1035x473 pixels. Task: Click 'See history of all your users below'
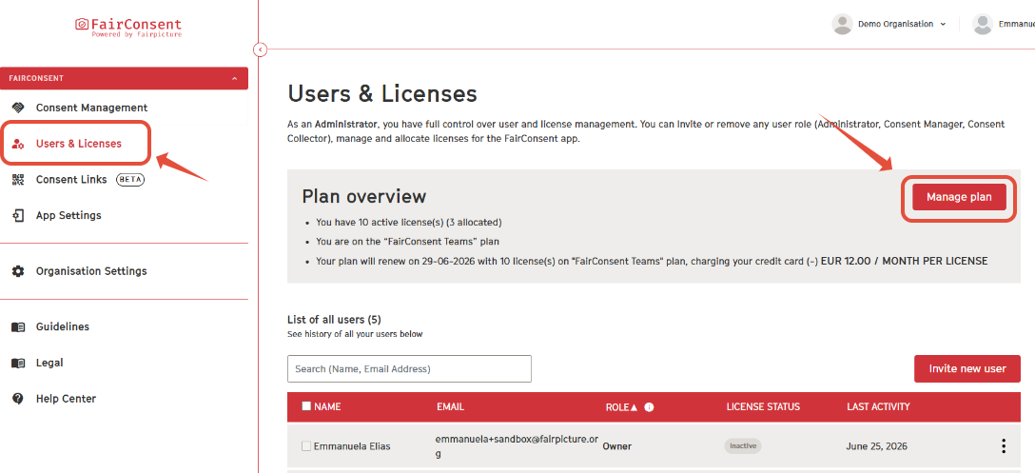pos(355,334)
